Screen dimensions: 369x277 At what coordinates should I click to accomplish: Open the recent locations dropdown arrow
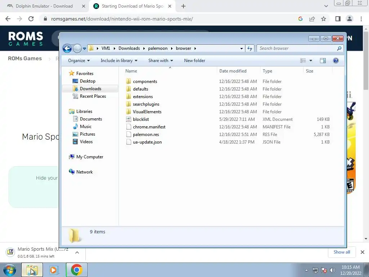[x=84, y=49]
